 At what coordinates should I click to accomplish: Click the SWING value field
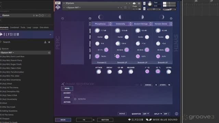click(x=156, y=85)
